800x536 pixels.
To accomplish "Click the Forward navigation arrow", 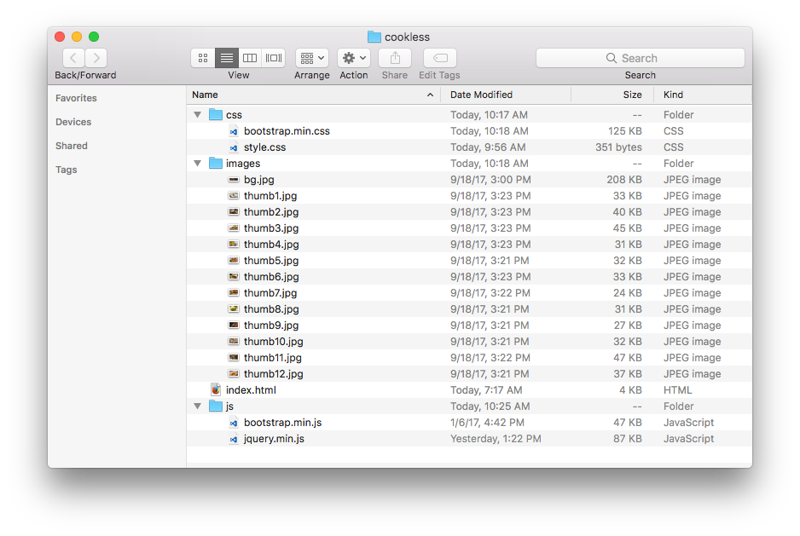I will [x=96, y=57].
